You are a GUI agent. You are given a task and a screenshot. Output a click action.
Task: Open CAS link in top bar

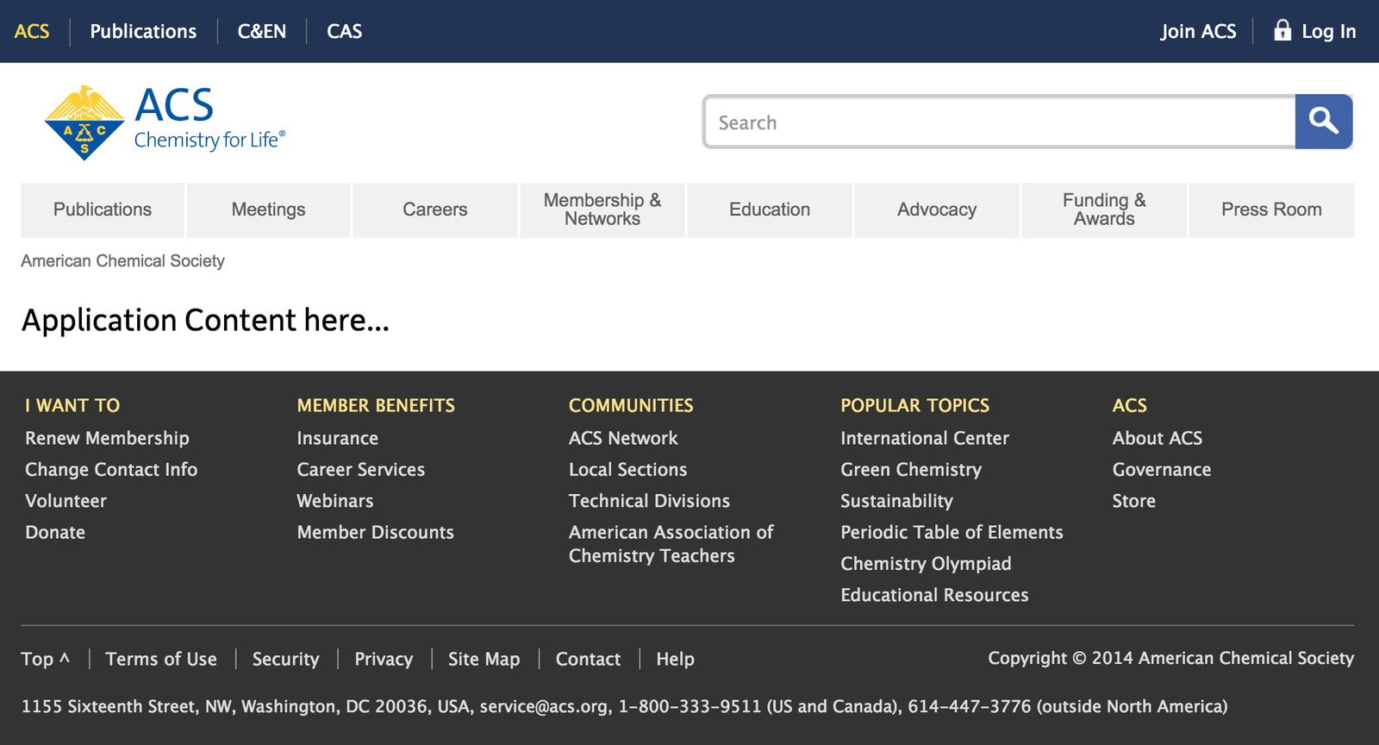[345, 31]
